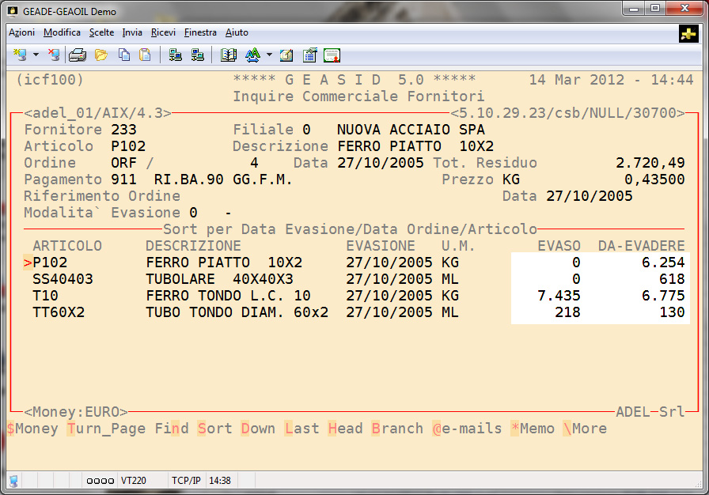
Task: Click the printer icon in the toolbar
Action: [77, 55]
